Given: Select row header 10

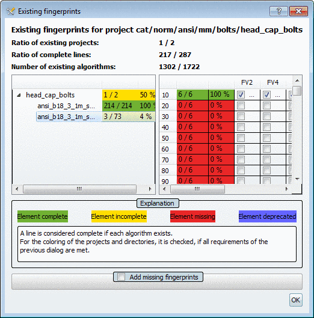Looking at the screenshot, I should click(x=168, y=95).
